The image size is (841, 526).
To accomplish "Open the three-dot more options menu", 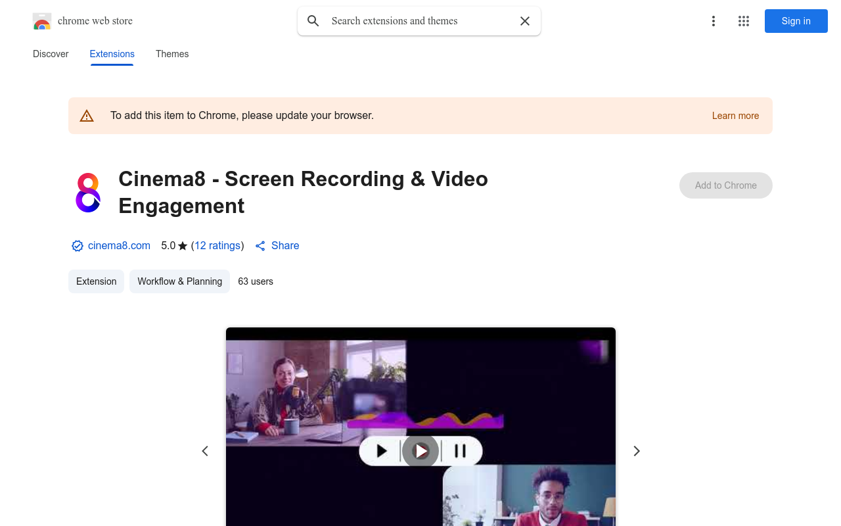I will (x=713, y=21).
